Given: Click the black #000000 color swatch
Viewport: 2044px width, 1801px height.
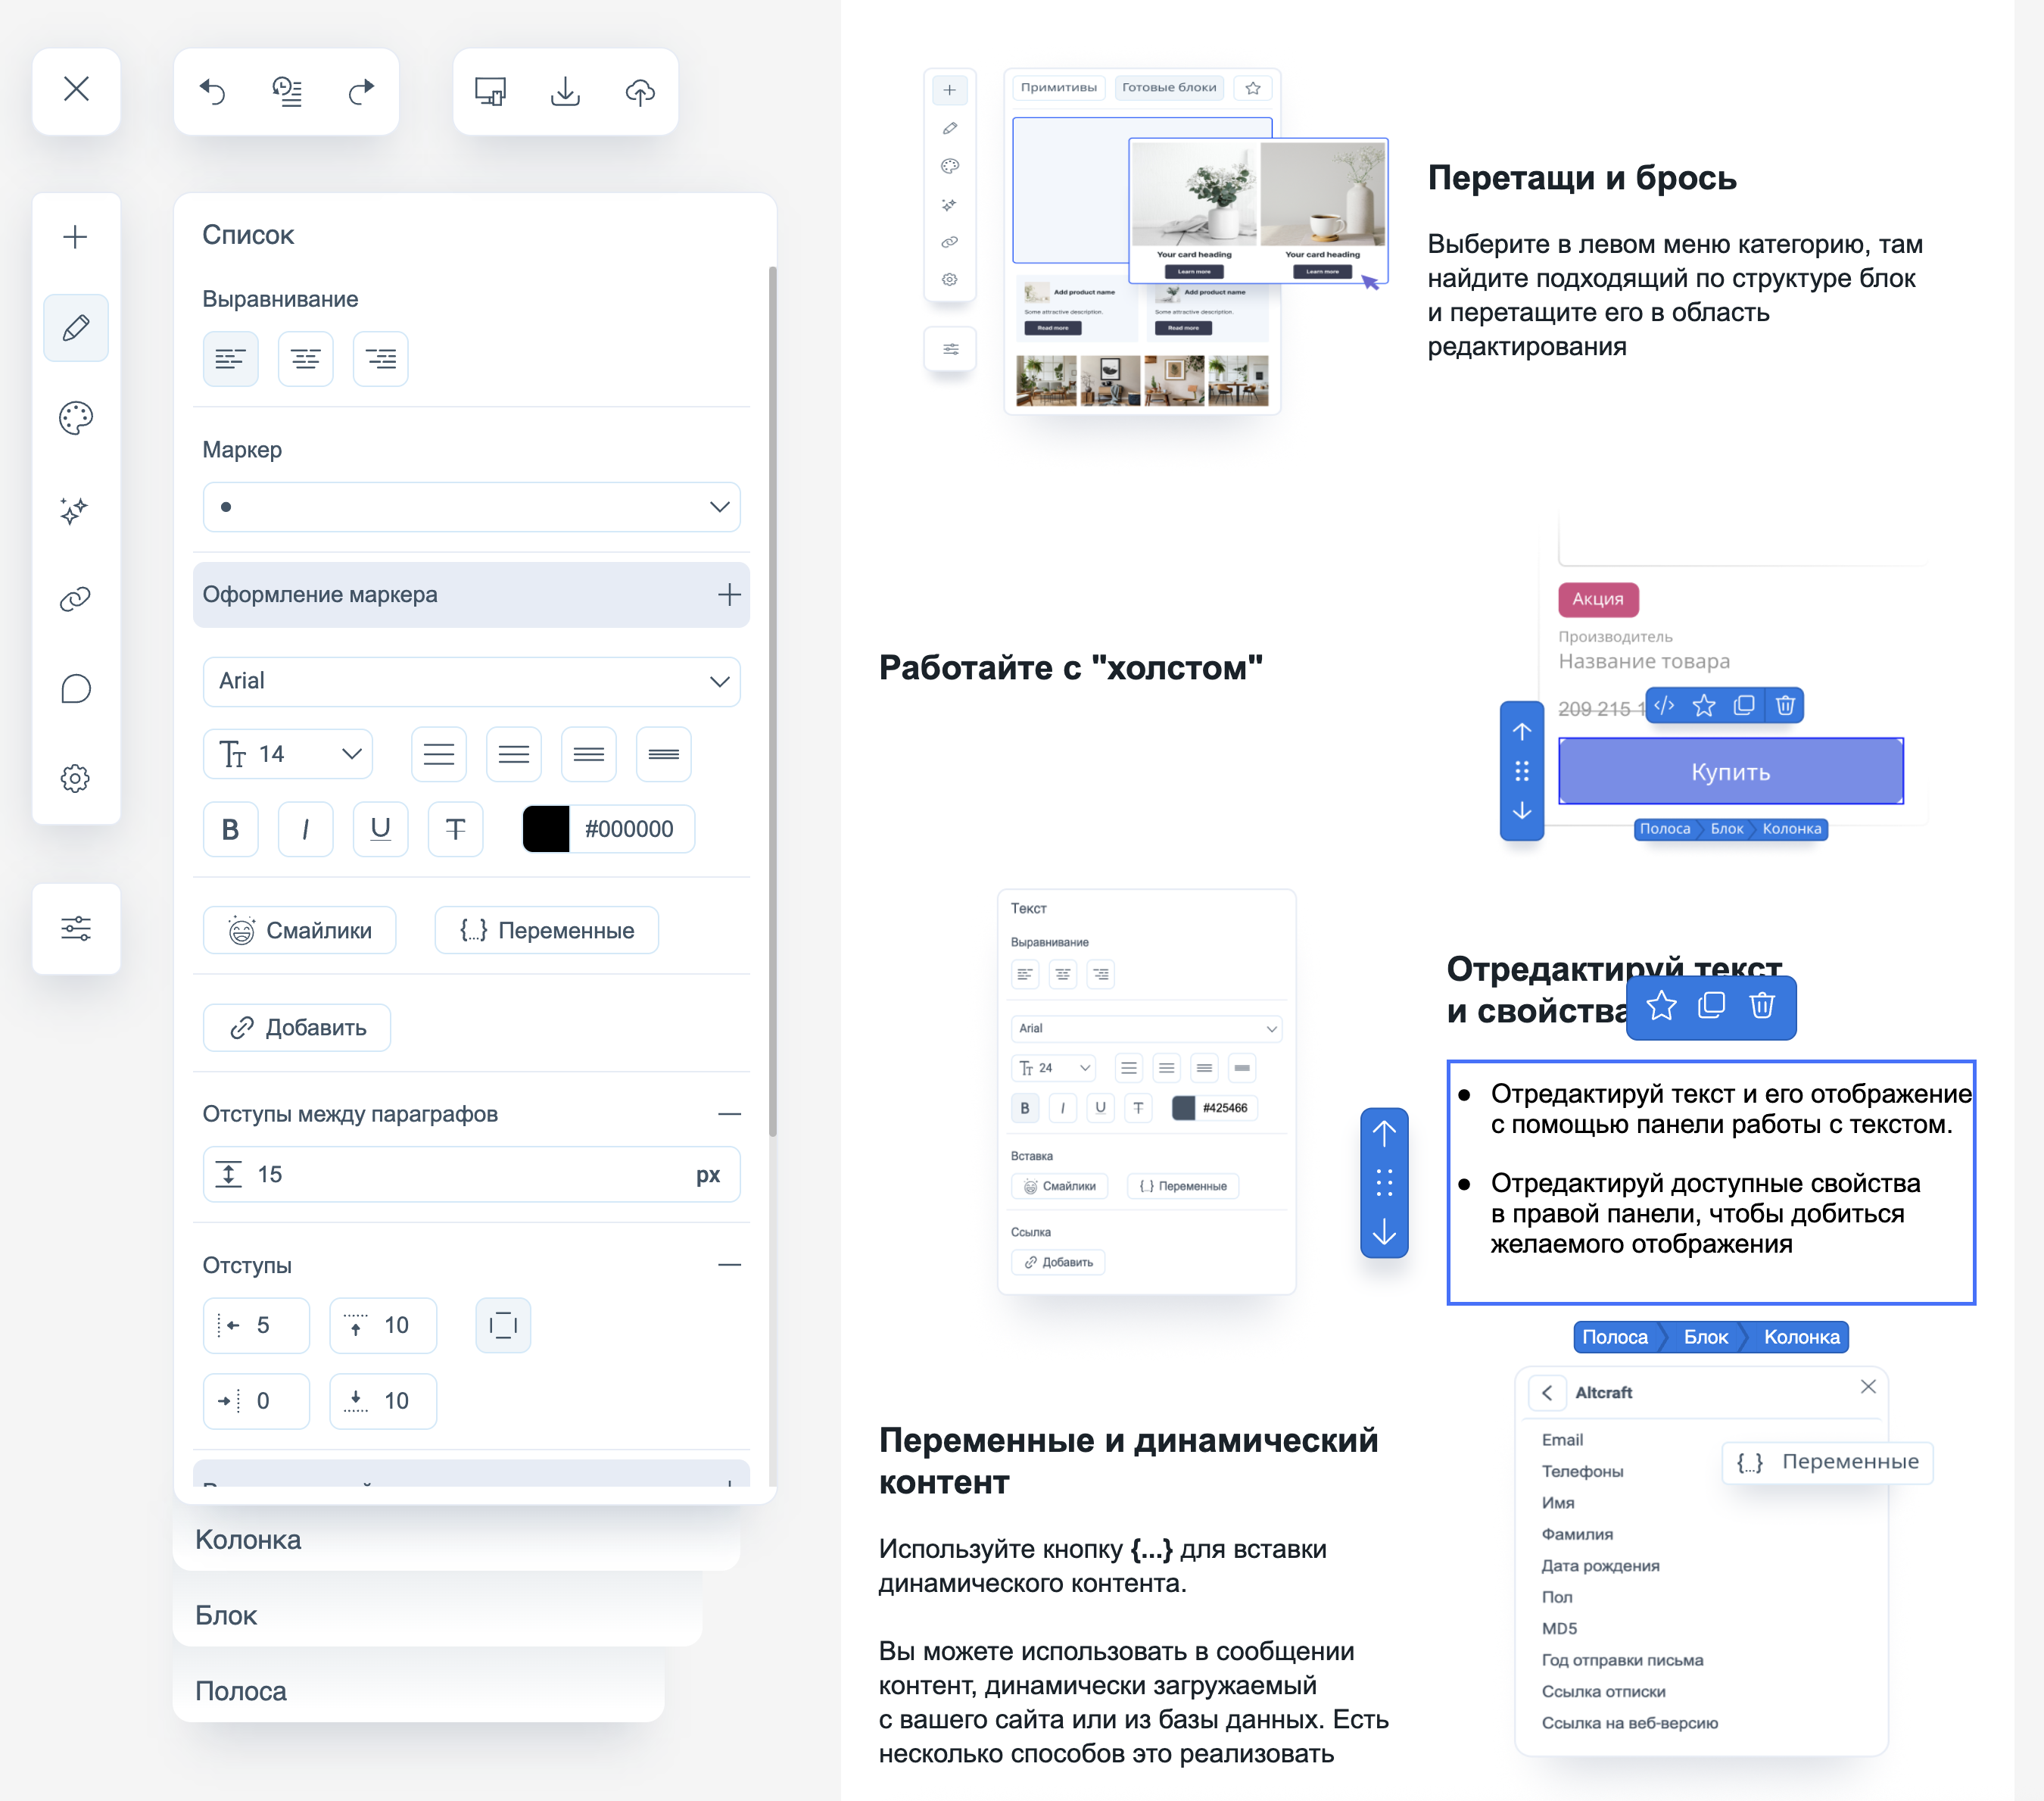Looking at the screenshot, I should pos(546,829).
